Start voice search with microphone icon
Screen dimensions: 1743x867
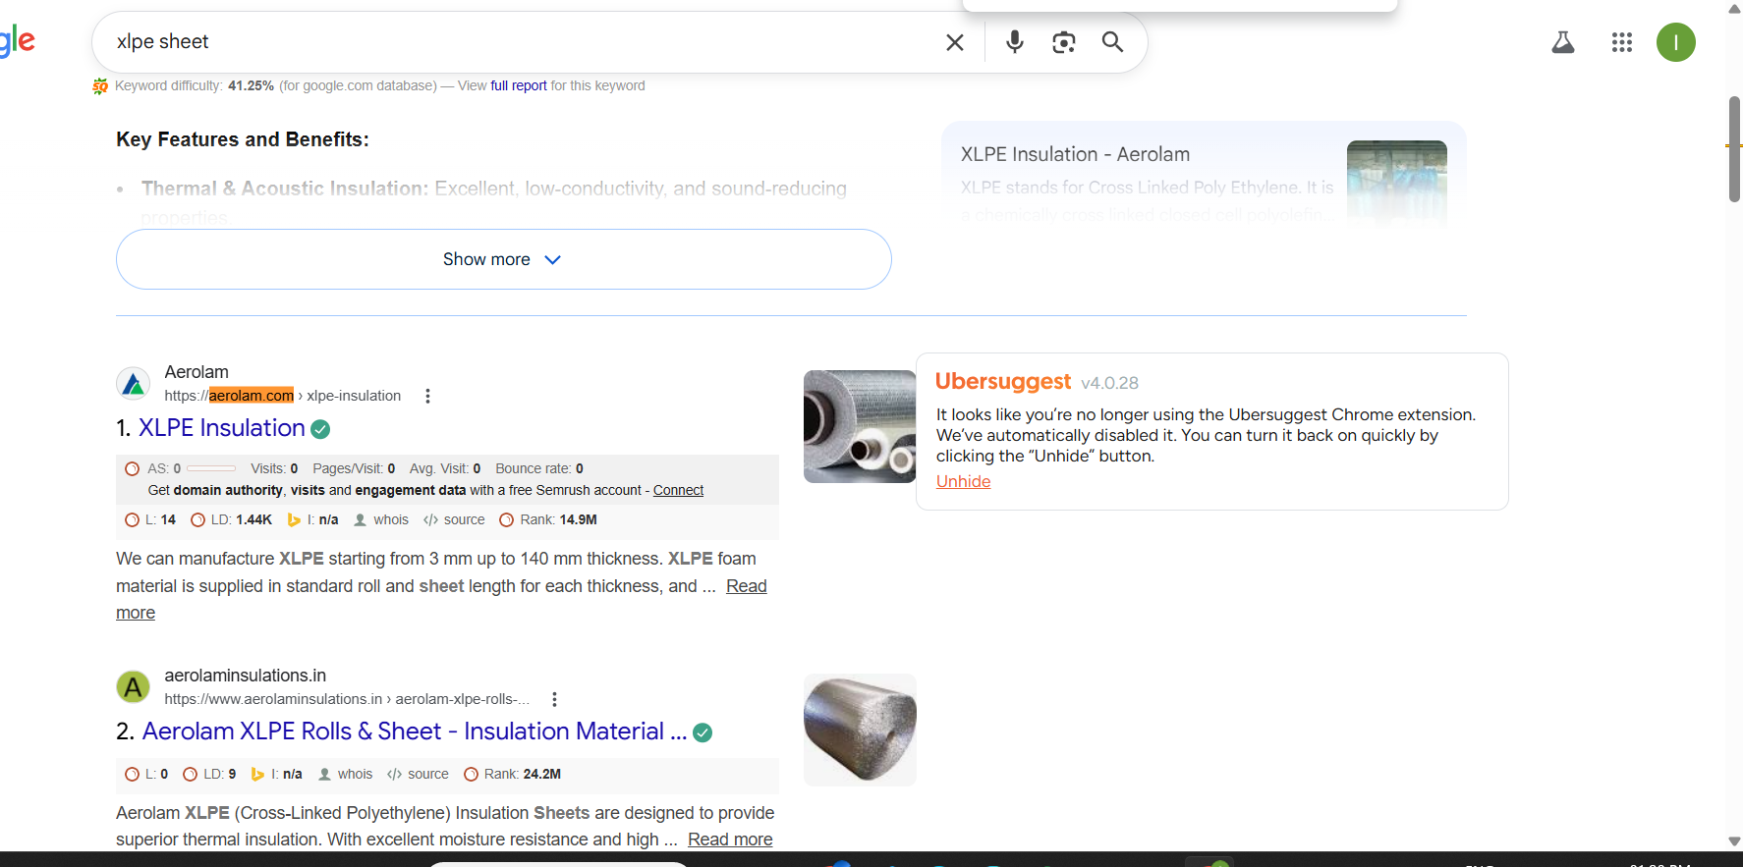click(1015, 42)
